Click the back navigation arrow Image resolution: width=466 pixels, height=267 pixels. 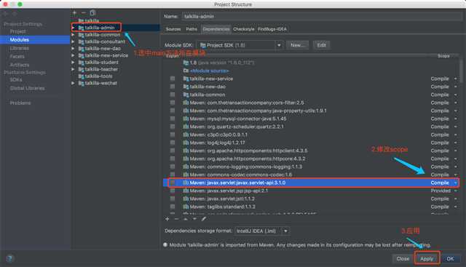coord(5,14)
